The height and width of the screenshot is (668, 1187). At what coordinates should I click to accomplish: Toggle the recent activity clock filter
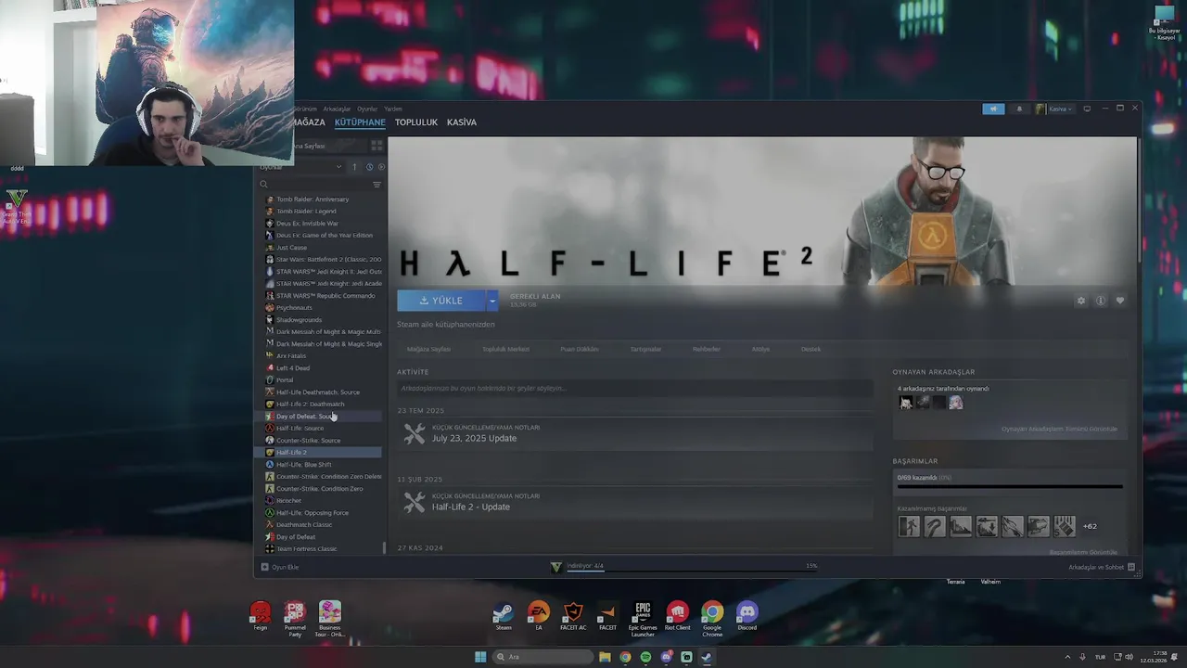tap(369, 167)
